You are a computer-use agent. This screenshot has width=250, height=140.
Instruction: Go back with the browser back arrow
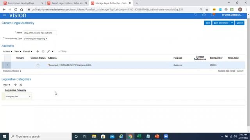(x=4, y=9)
